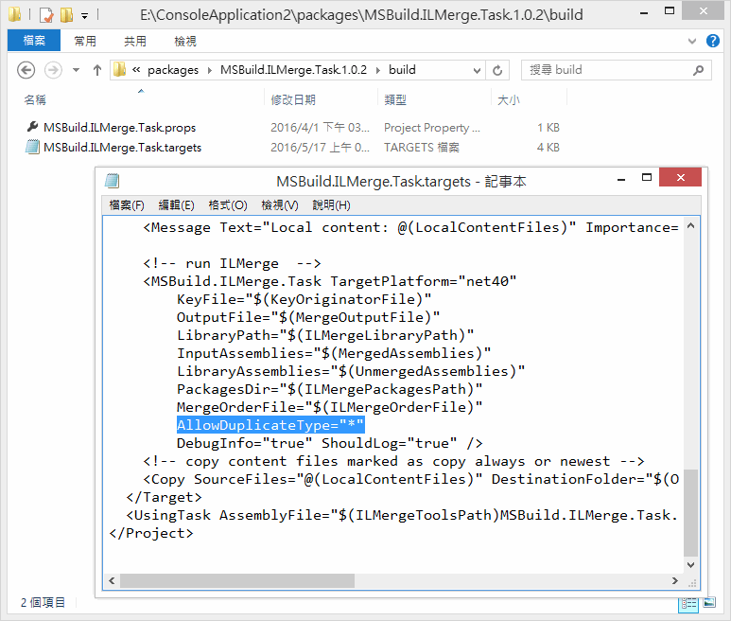Expand the breadcrumb overflow chevron «
This screenshot has height=621, width=731.
[x=136, y=70]
